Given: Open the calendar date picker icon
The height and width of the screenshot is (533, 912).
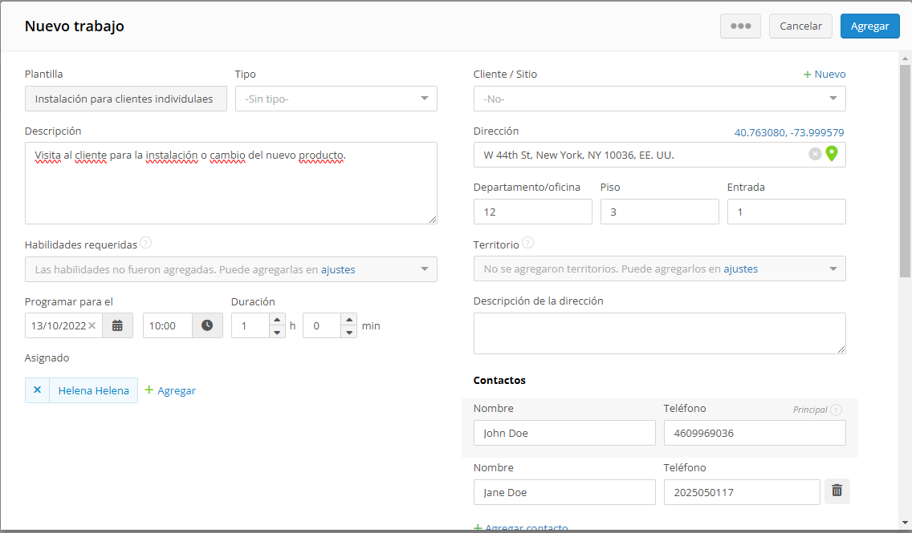Looking at the screenshot, I should (x=117, y=325).
